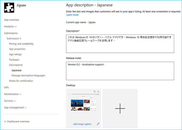Expand the Services section

pos(10,101)
